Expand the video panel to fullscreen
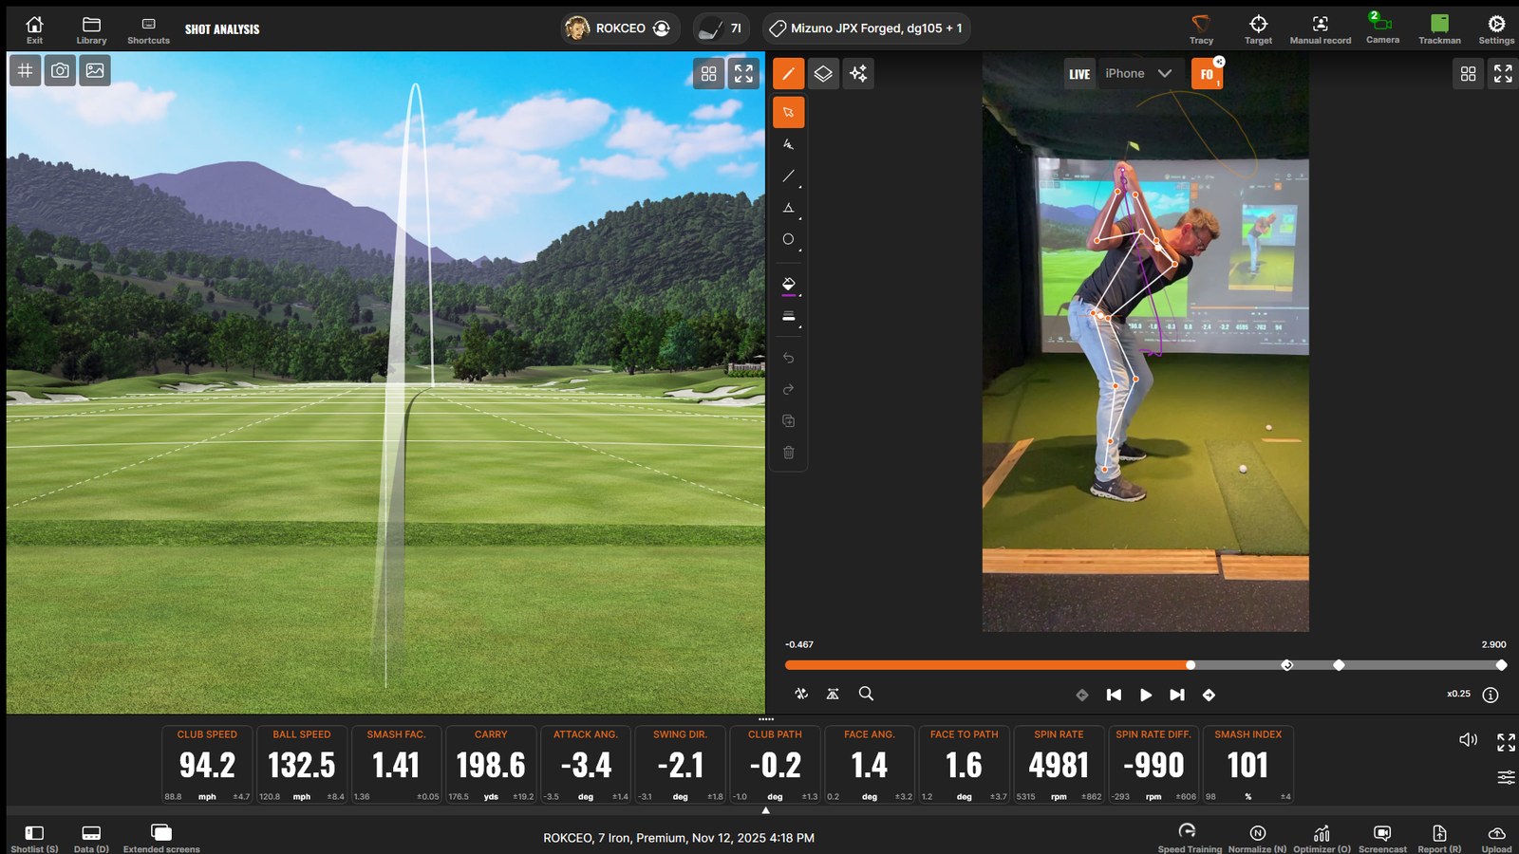 pyautogui.click(x=1503, y=73)
